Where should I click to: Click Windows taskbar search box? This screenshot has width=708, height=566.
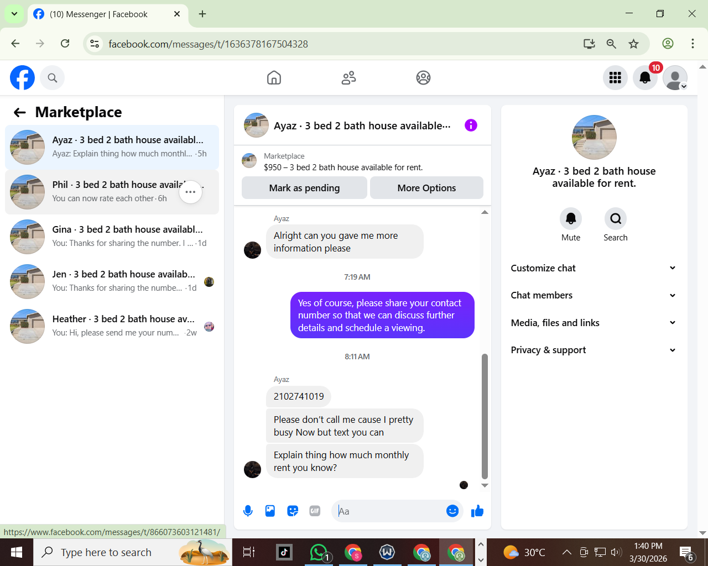133,552
